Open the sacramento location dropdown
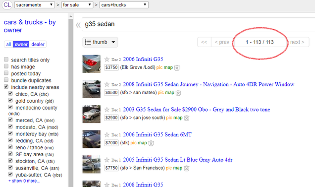 pyautogui.click(x=35, y=5)
